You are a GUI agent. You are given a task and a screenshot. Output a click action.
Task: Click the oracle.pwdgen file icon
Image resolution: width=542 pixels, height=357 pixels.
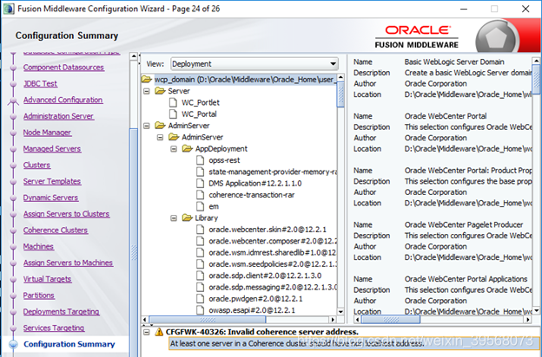(200, 299)
